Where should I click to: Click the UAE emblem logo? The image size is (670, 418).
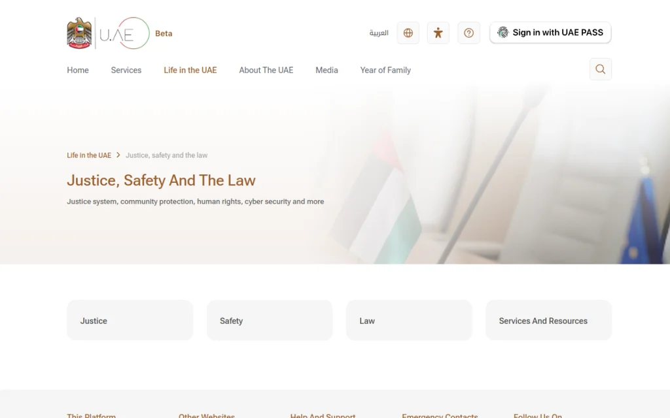79,33
